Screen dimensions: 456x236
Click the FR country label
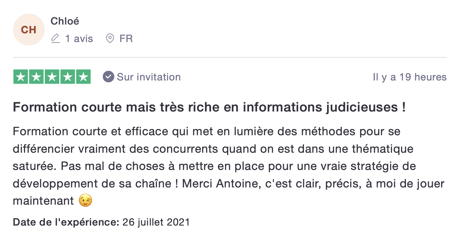pyautogui.click(x=126, y=39)
